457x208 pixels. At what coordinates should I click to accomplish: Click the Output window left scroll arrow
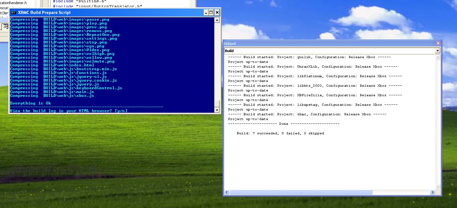point(227,192)
